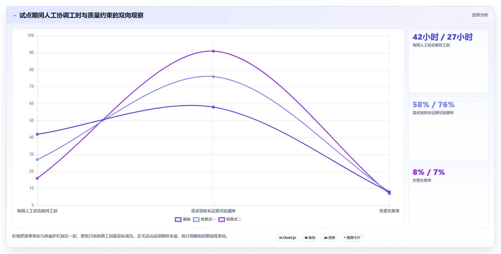Click the chart title heading

(81, 15)
